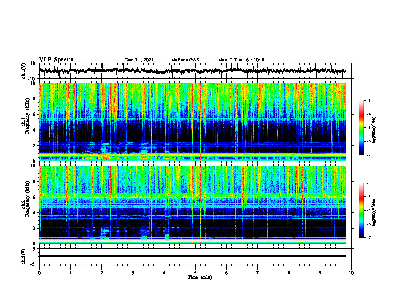The width and height of the screenshot is (396, 306).
Task: Click the "VLF Spectra" plot title
Action: pos(56,60)
